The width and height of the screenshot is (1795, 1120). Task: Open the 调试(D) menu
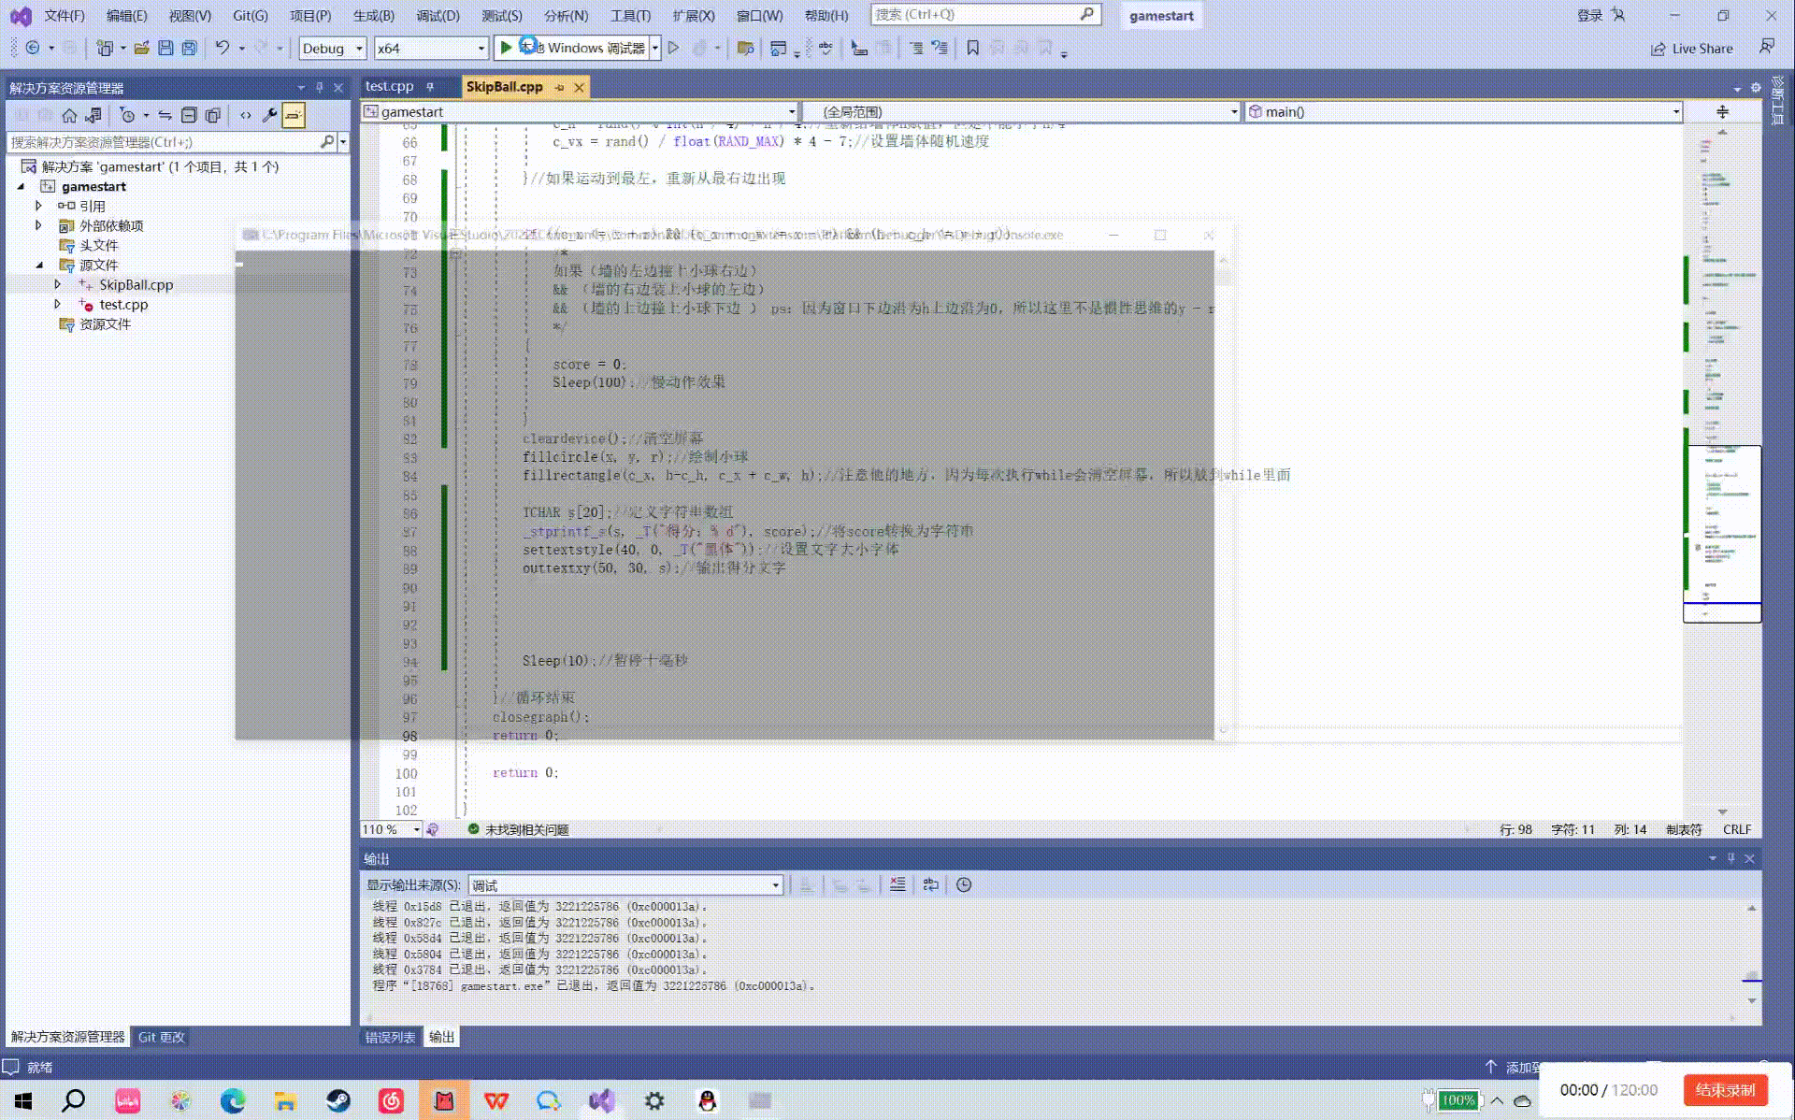coord(438,16)
